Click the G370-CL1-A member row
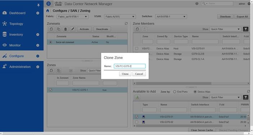This screenshot has height=135, width=253. point(191,59)
